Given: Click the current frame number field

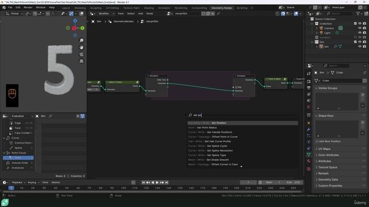Looking at the screenshot, I should (x=248, y=182).
